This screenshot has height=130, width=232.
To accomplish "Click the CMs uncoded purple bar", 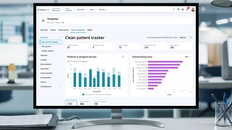I will [155, 80].
